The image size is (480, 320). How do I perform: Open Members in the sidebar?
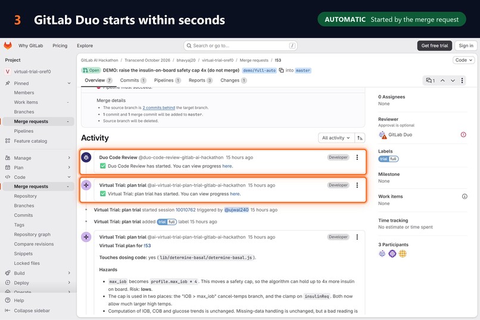point(24,92)
